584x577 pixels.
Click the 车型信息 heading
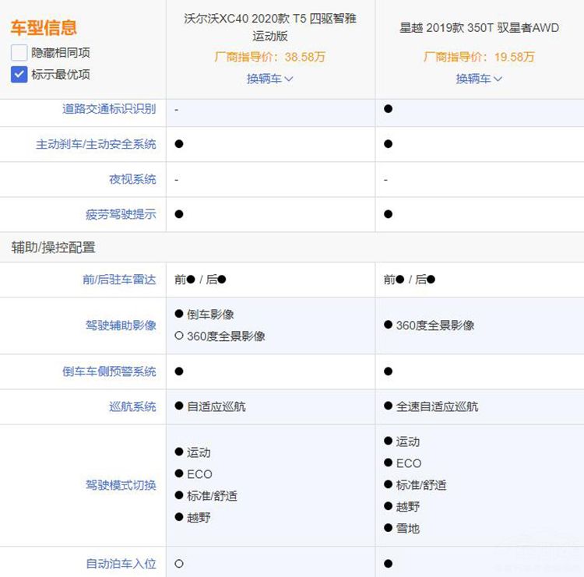click(44, 28)
